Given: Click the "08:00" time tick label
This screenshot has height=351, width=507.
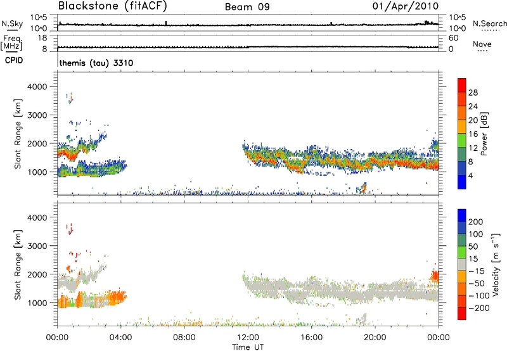Looking at the screenshot, I should tap(184, 338).
